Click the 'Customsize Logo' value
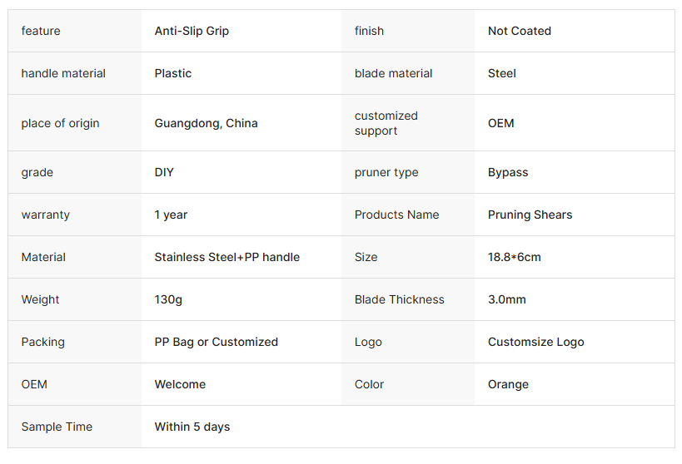682x464 pixels. point(535,342)
